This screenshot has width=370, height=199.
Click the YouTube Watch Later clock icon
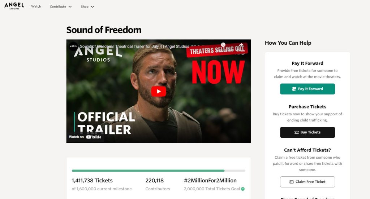223,45
